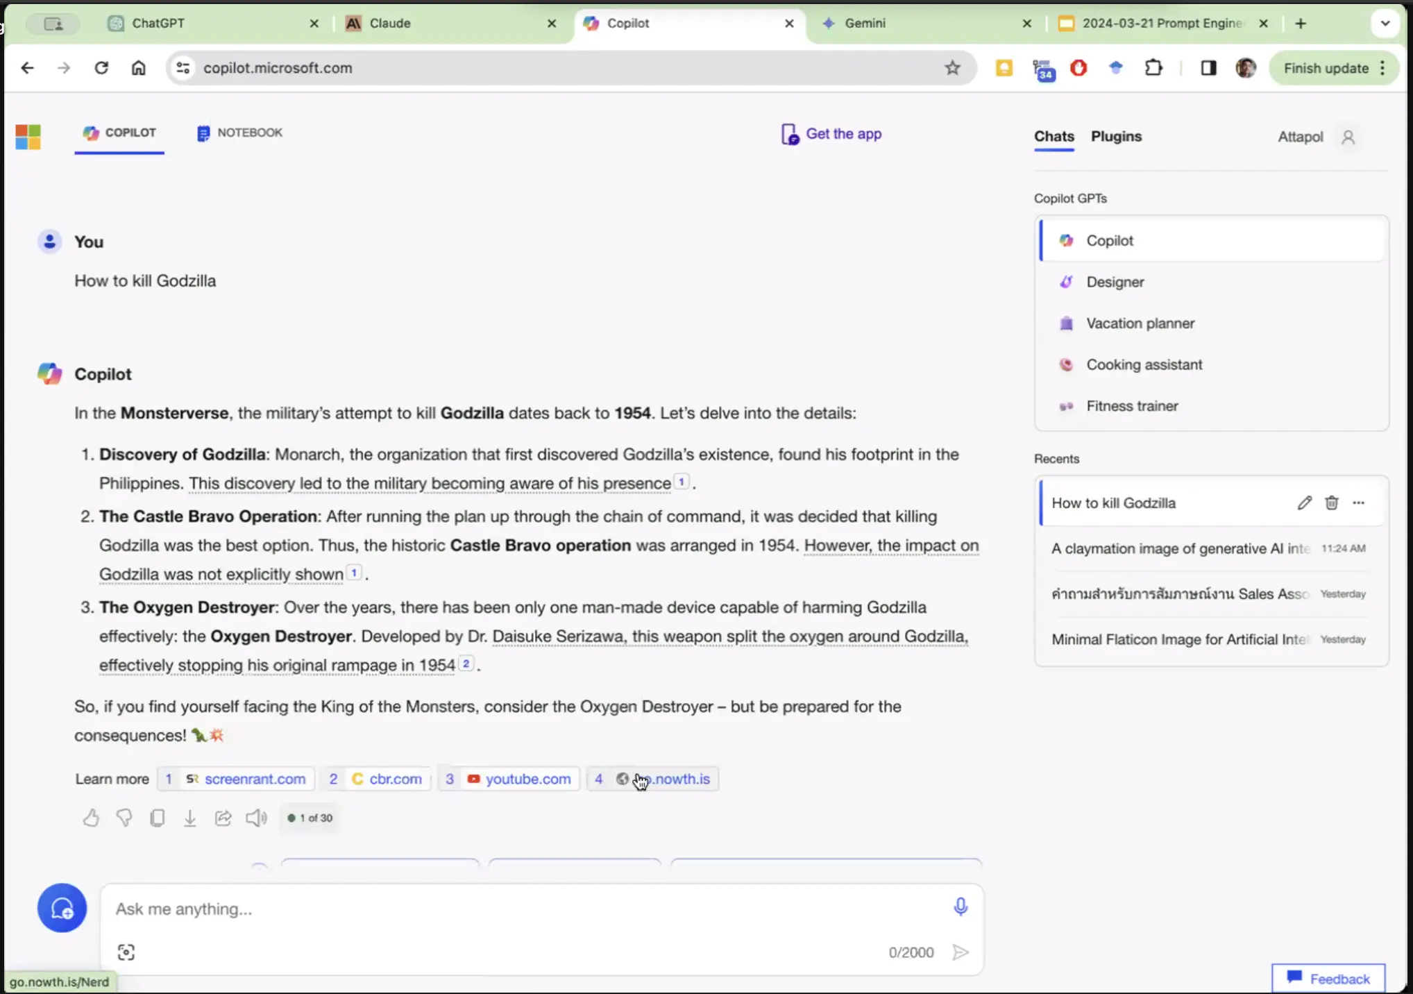Click the Microsoft logo

tap(28, 137)
